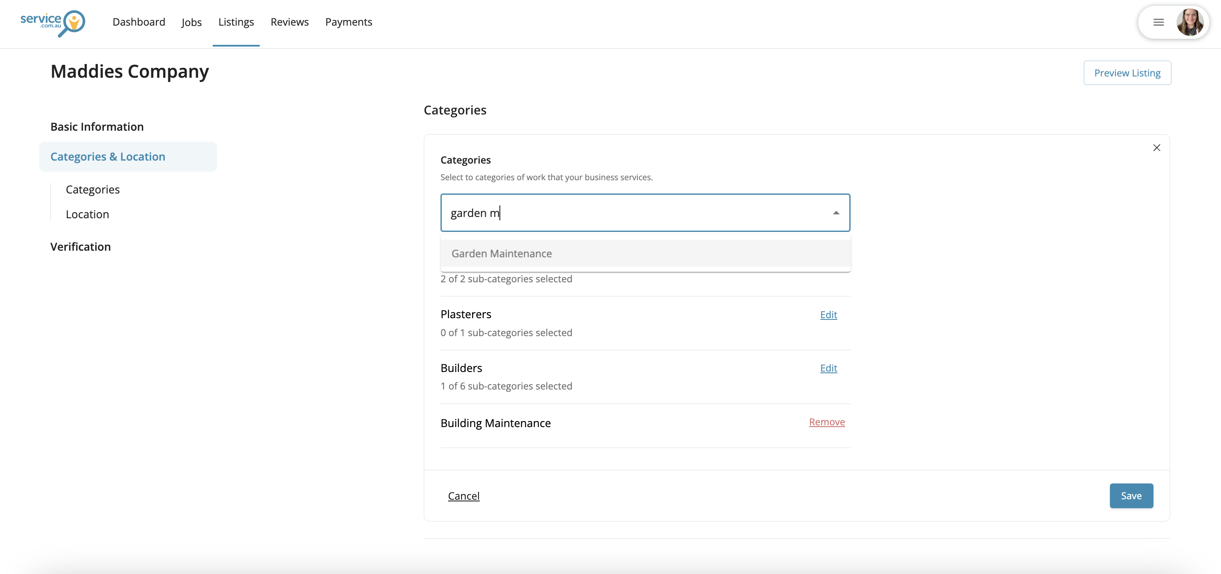The width and height of the screenshot is (1221, 574).
Task: Open the Dashboard nav item
Action: point(139,22)
